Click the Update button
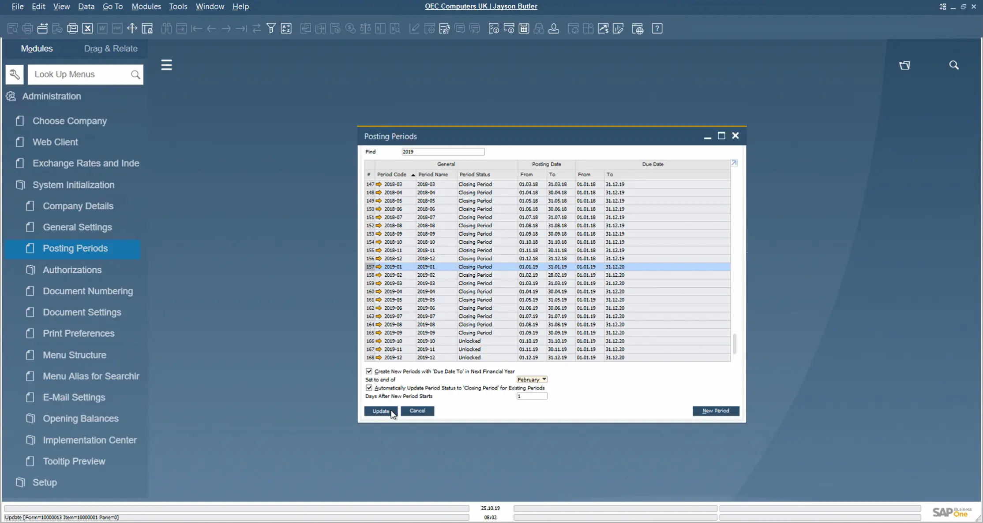Screen dimensions: 983x523 pos(380,411)
